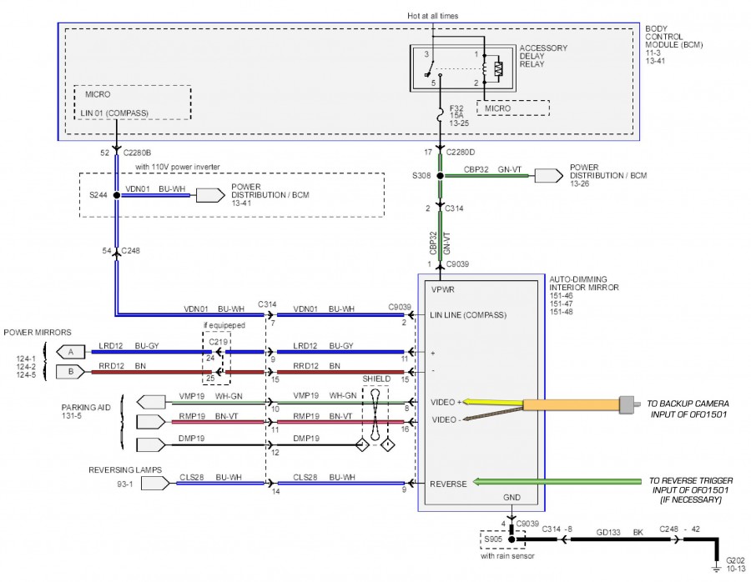Viewport: 751px width, 582px height.
Task: Select the S905 rain sensor splice dot
Action: [510, 540]
